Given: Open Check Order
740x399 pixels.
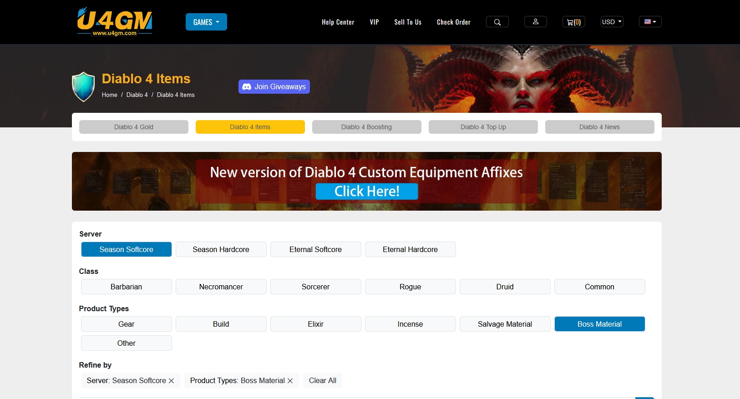Looking at the screenshot, I should tap(454, 22).
